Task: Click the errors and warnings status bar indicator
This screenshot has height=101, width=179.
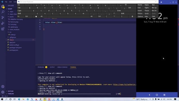Action: (5, 96)
